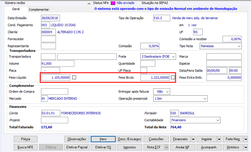Click the Efetivar OS button
Image resolution: width=251 pixels, height=152 pixels.
pos(103,147)
